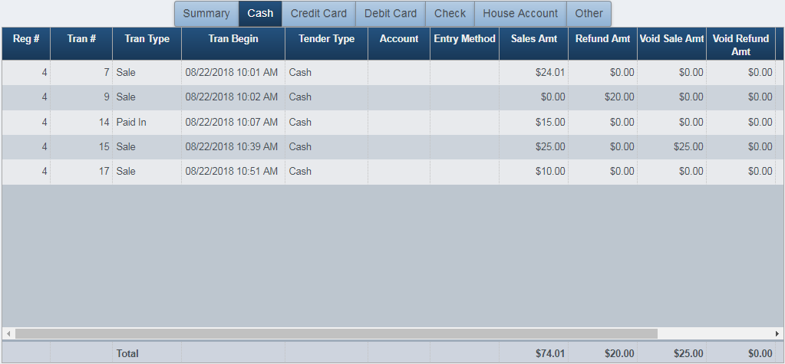Image resolution: width=785 pixels, height=364 pixels.
Task: Sort by Tran Type column
Action: 147,39
